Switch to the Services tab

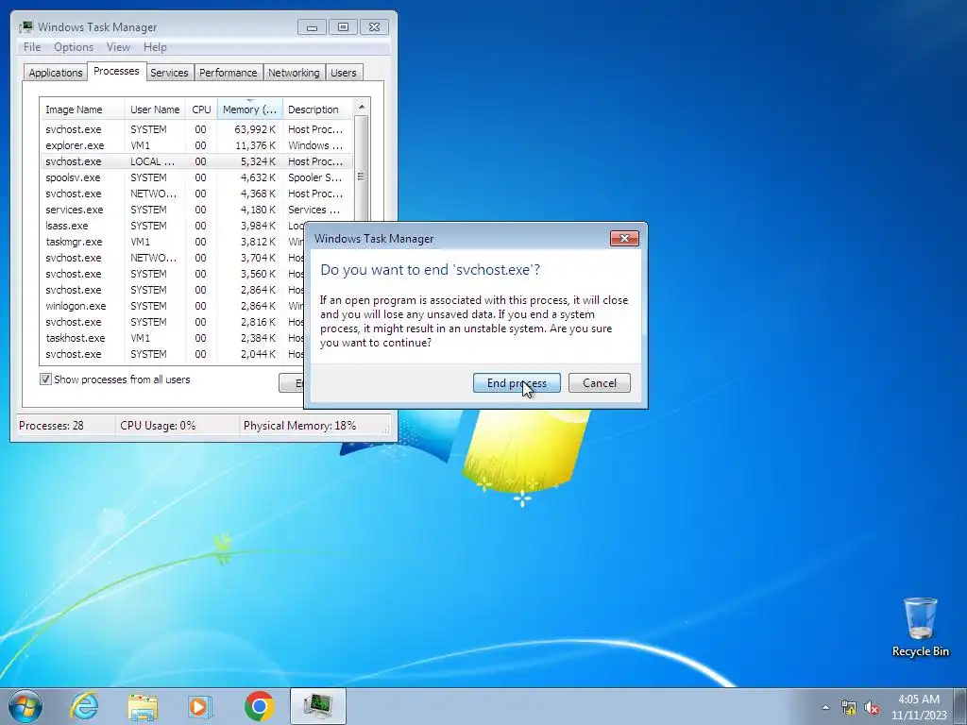(169, 73)
